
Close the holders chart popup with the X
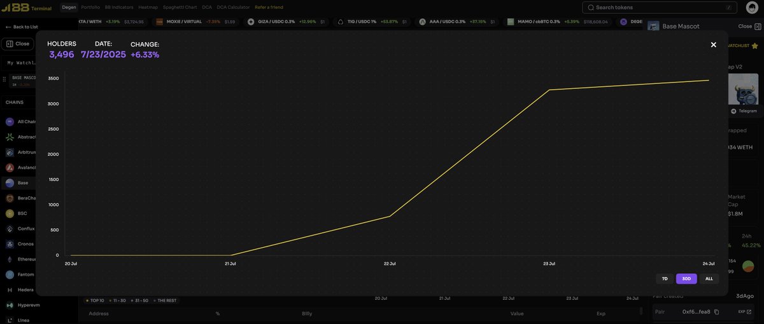713,44
